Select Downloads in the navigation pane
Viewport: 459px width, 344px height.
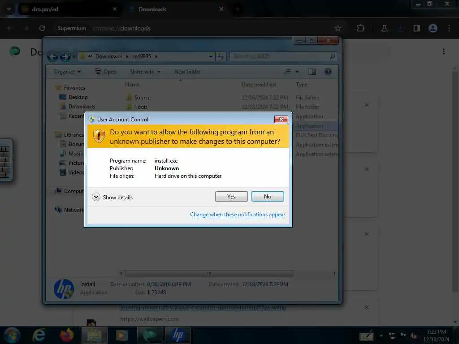pyautogui.click(x=82, y=107)
